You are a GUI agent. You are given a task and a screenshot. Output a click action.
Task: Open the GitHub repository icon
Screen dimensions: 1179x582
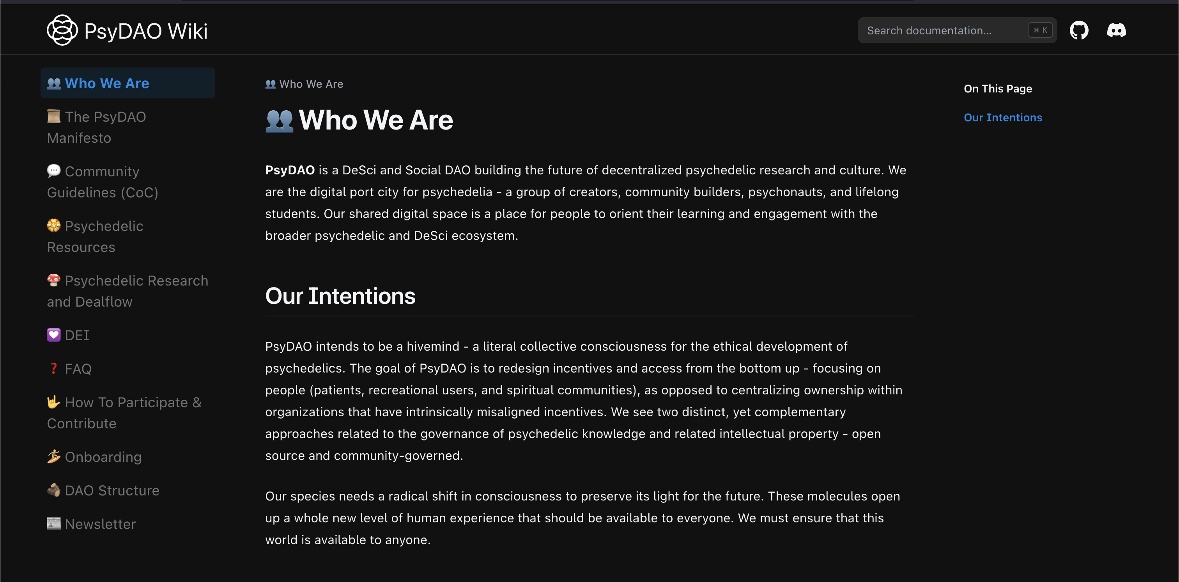[x=1079, y=30]
